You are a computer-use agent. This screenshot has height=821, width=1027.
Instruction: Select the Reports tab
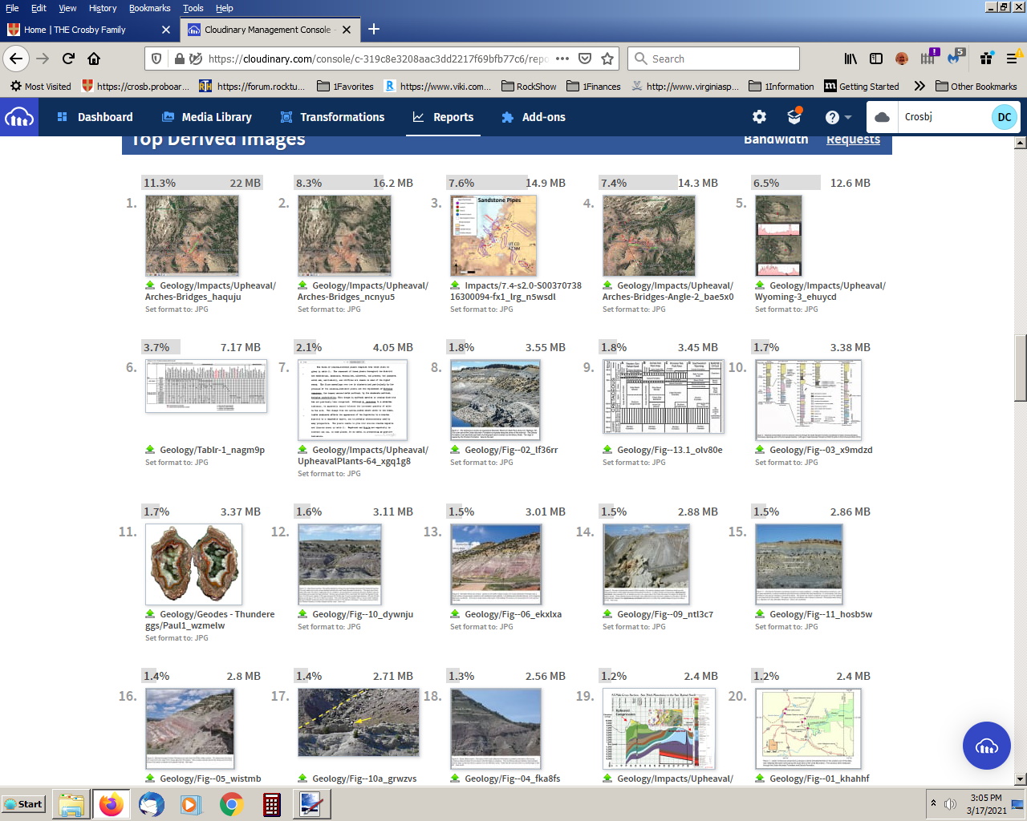coord(443,117)
